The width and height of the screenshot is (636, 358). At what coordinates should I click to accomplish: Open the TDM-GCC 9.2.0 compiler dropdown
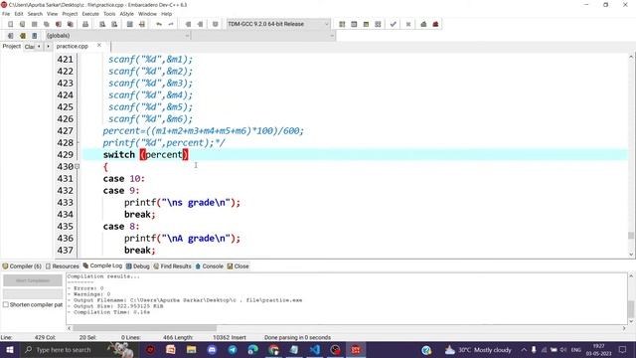(x=278, y=24)
